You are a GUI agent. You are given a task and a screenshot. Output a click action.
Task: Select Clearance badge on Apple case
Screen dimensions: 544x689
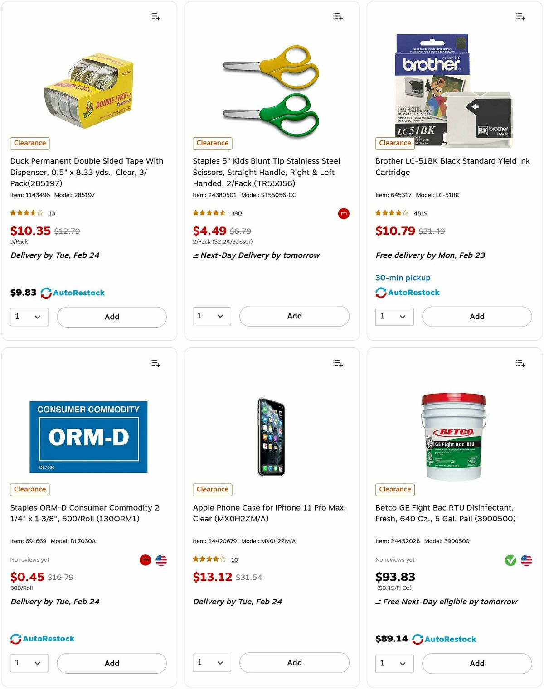(x=212, y=489)
